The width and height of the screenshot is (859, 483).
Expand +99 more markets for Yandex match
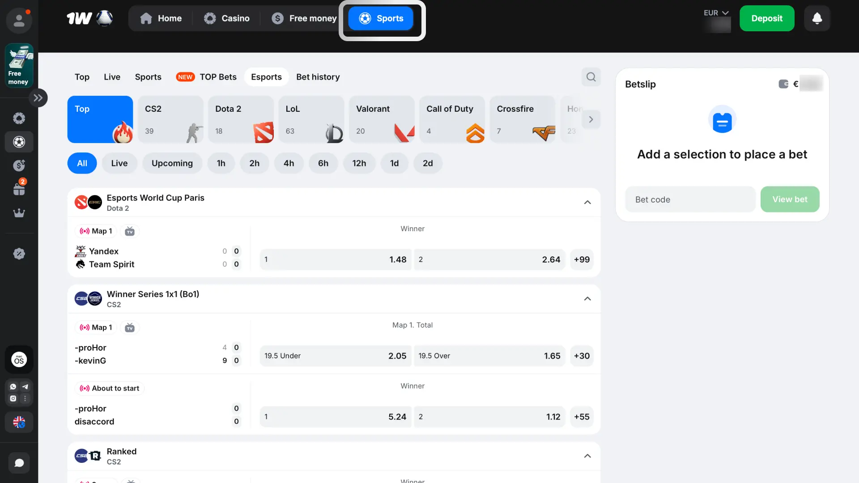[582, 260]
